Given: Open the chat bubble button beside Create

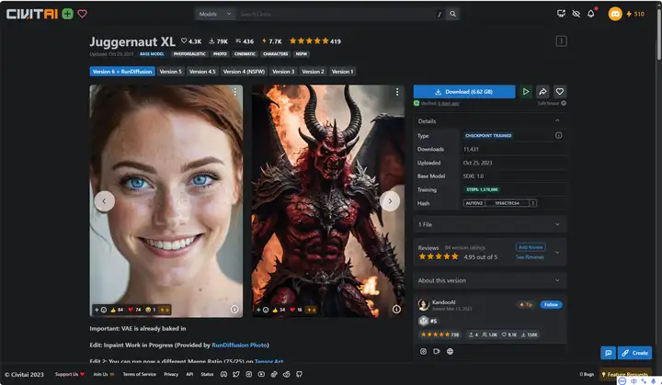Looking at the screenshot, I should pos(609,353).
